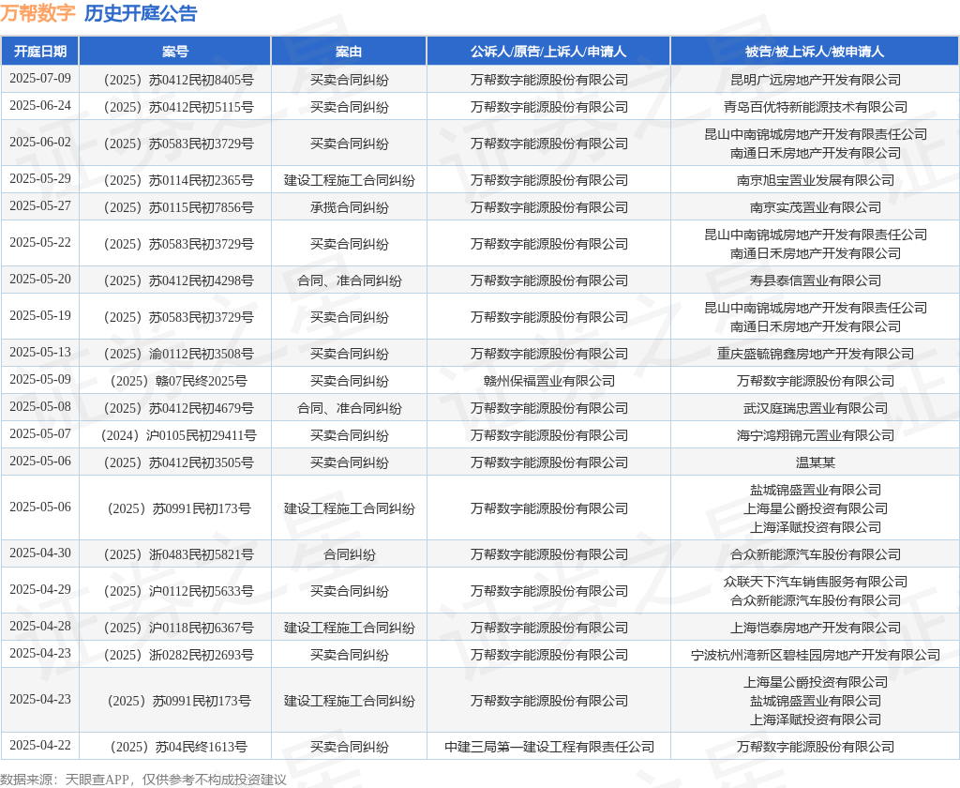Select date cell 2025-06-24

[x=39, y=105]
